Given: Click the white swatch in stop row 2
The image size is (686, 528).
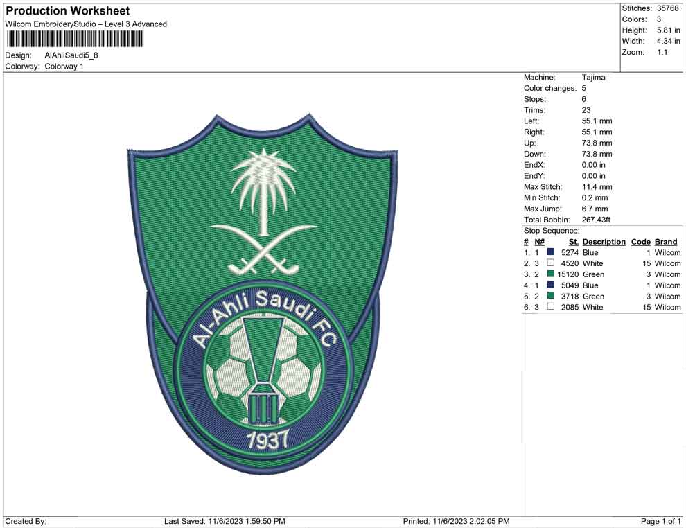Looking at the screenshot, I should 551,263.
